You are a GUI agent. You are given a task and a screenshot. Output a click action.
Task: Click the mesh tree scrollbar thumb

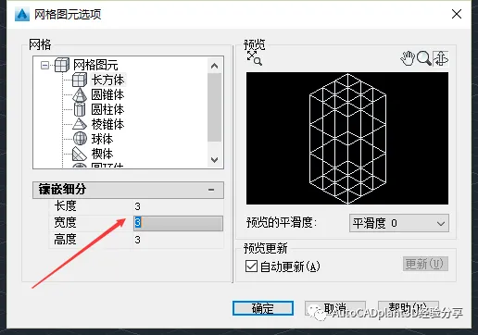point(214,107)
